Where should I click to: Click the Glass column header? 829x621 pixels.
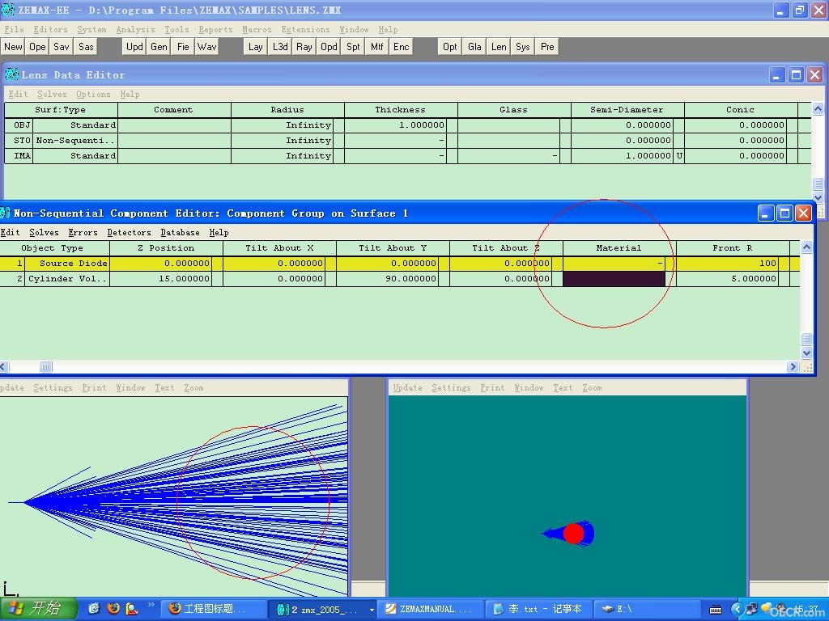[x=514, y=110]
